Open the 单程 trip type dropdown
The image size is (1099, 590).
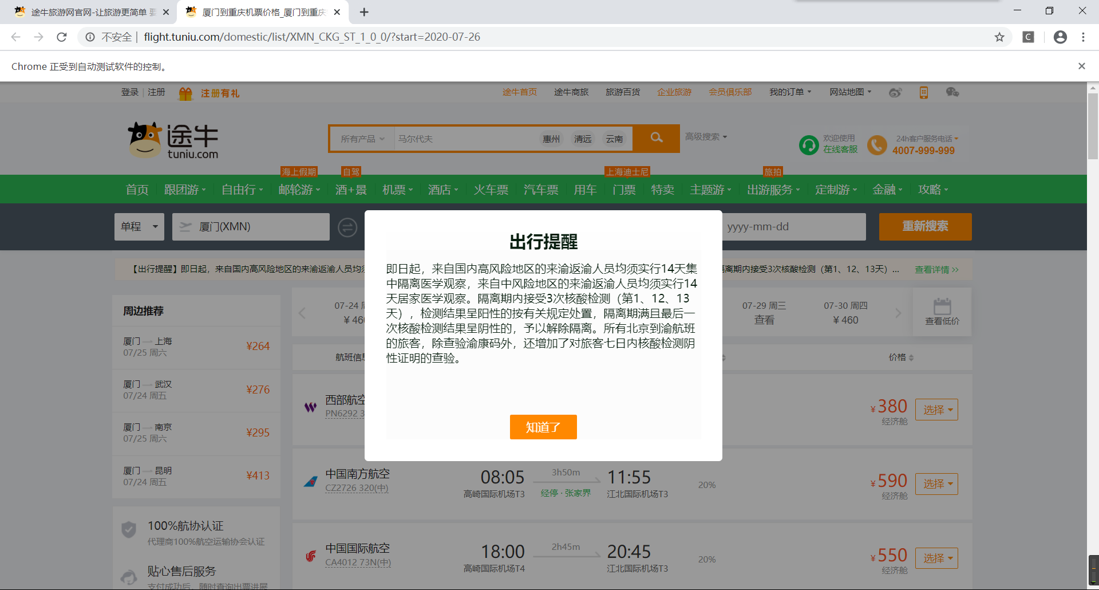(139, 227)
